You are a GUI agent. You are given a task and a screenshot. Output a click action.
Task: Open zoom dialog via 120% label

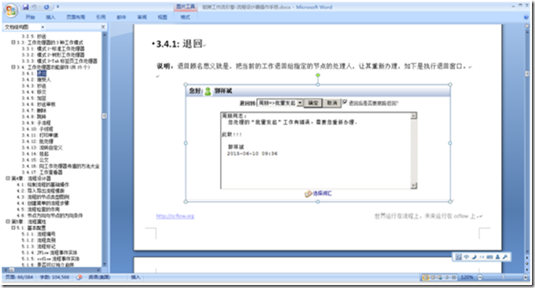466,277
